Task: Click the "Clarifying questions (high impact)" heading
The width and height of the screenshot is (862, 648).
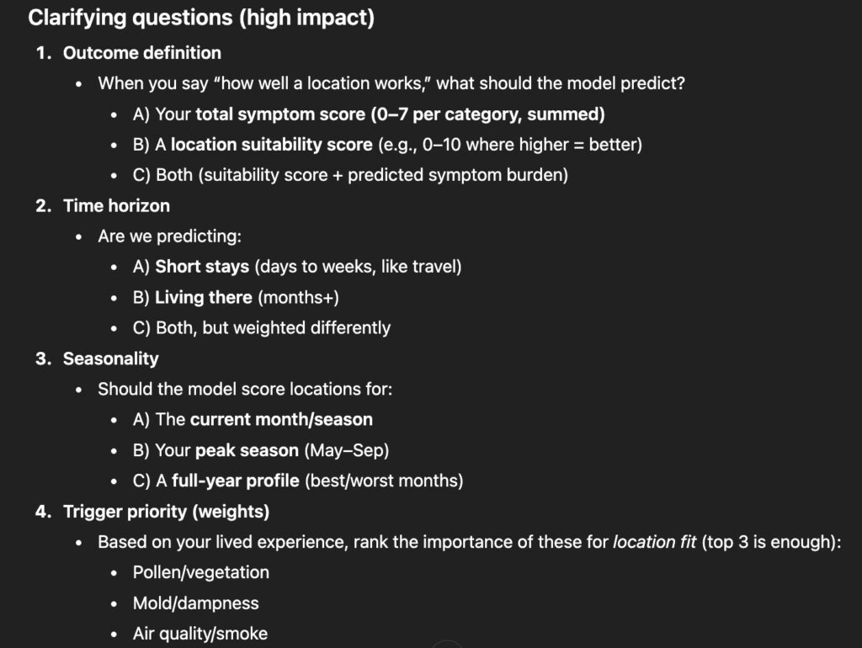Action: [201, 18]
